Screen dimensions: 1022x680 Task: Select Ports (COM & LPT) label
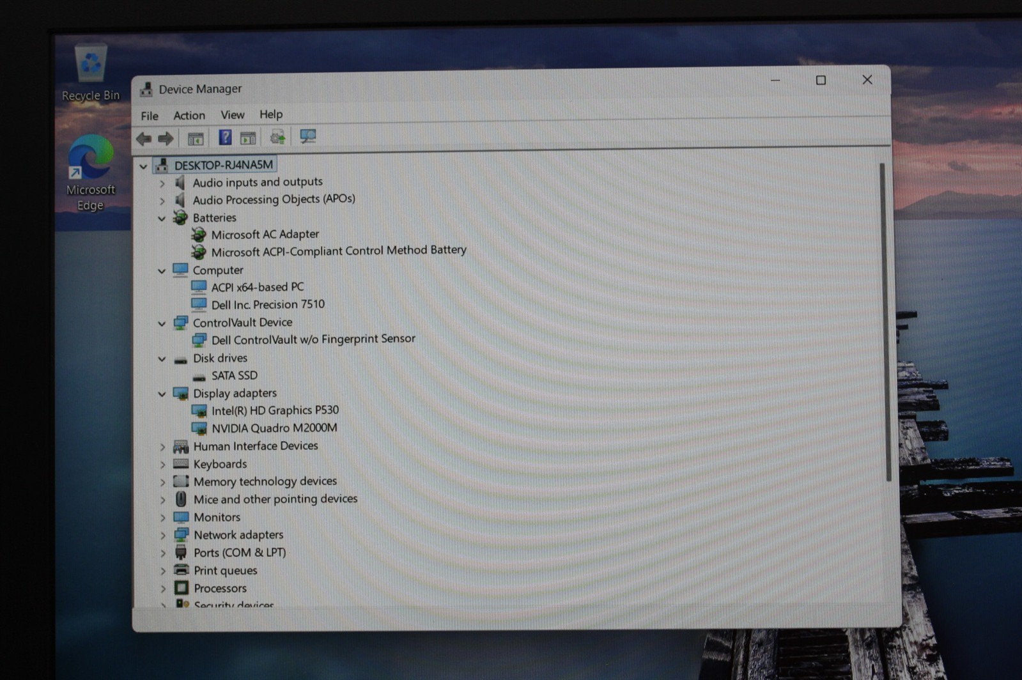(x=240, y=553)
